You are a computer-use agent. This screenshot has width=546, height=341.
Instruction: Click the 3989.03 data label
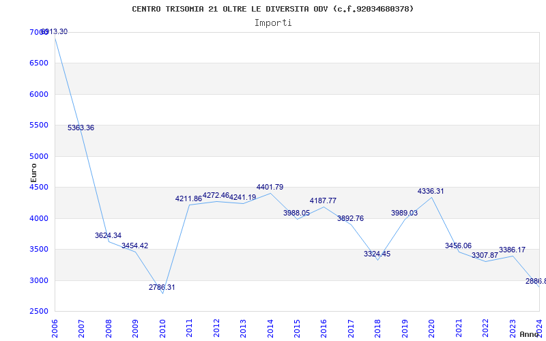[404, 213]
